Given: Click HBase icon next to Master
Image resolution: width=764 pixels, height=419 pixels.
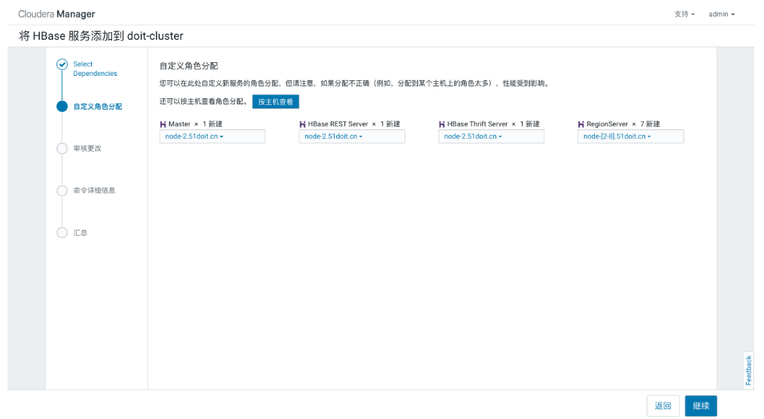Looking at the screenshot, I should [162, 124].
